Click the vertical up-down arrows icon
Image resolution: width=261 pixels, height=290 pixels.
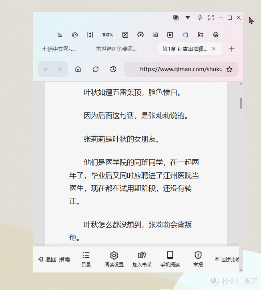(90, 35)
